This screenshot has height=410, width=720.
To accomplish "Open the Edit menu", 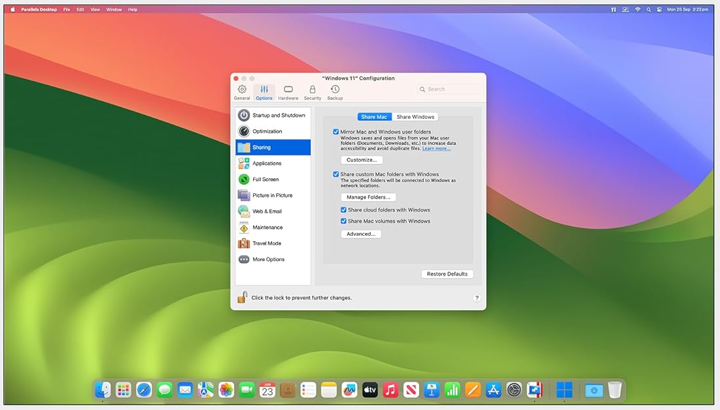I will 80,9.
